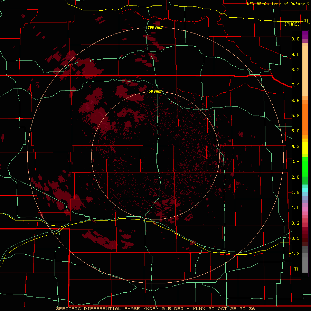Viewport: 311px width, 311px height.
Task: Click the 6.6 legend value
Action: (x=295, y=100)
